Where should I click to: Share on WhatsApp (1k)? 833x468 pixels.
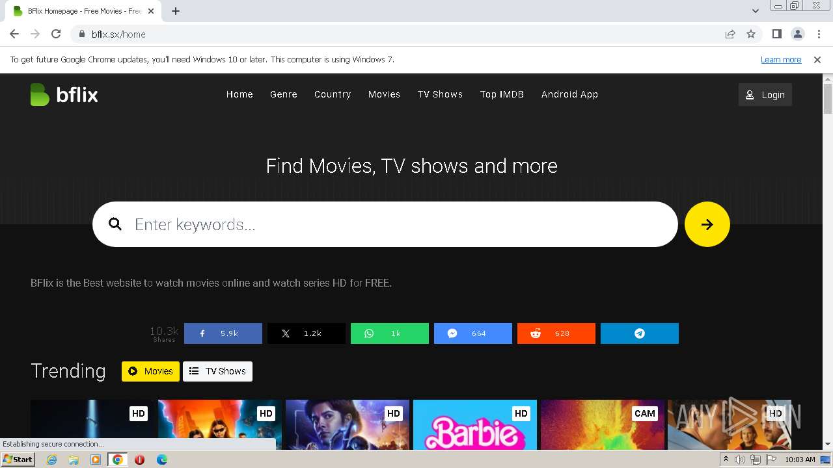pyautogui.click(x=390, y=333)
